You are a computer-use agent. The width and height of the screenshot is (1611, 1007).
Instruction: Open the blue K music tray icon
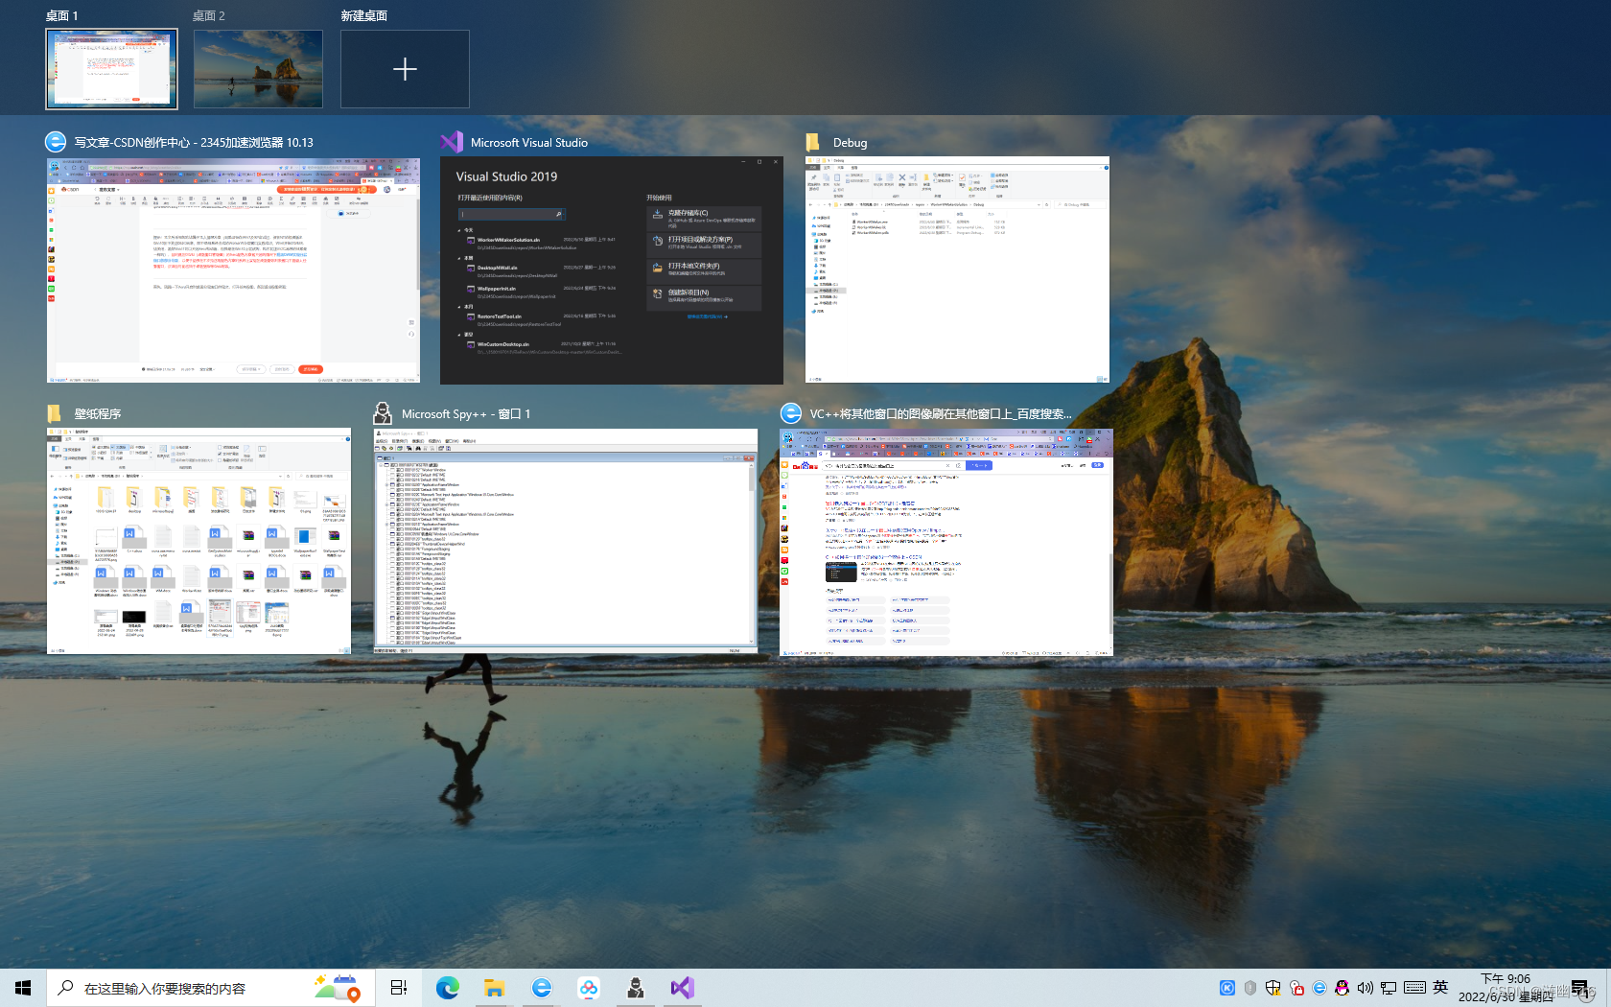pyautogui.click(x=1226, y=988)
